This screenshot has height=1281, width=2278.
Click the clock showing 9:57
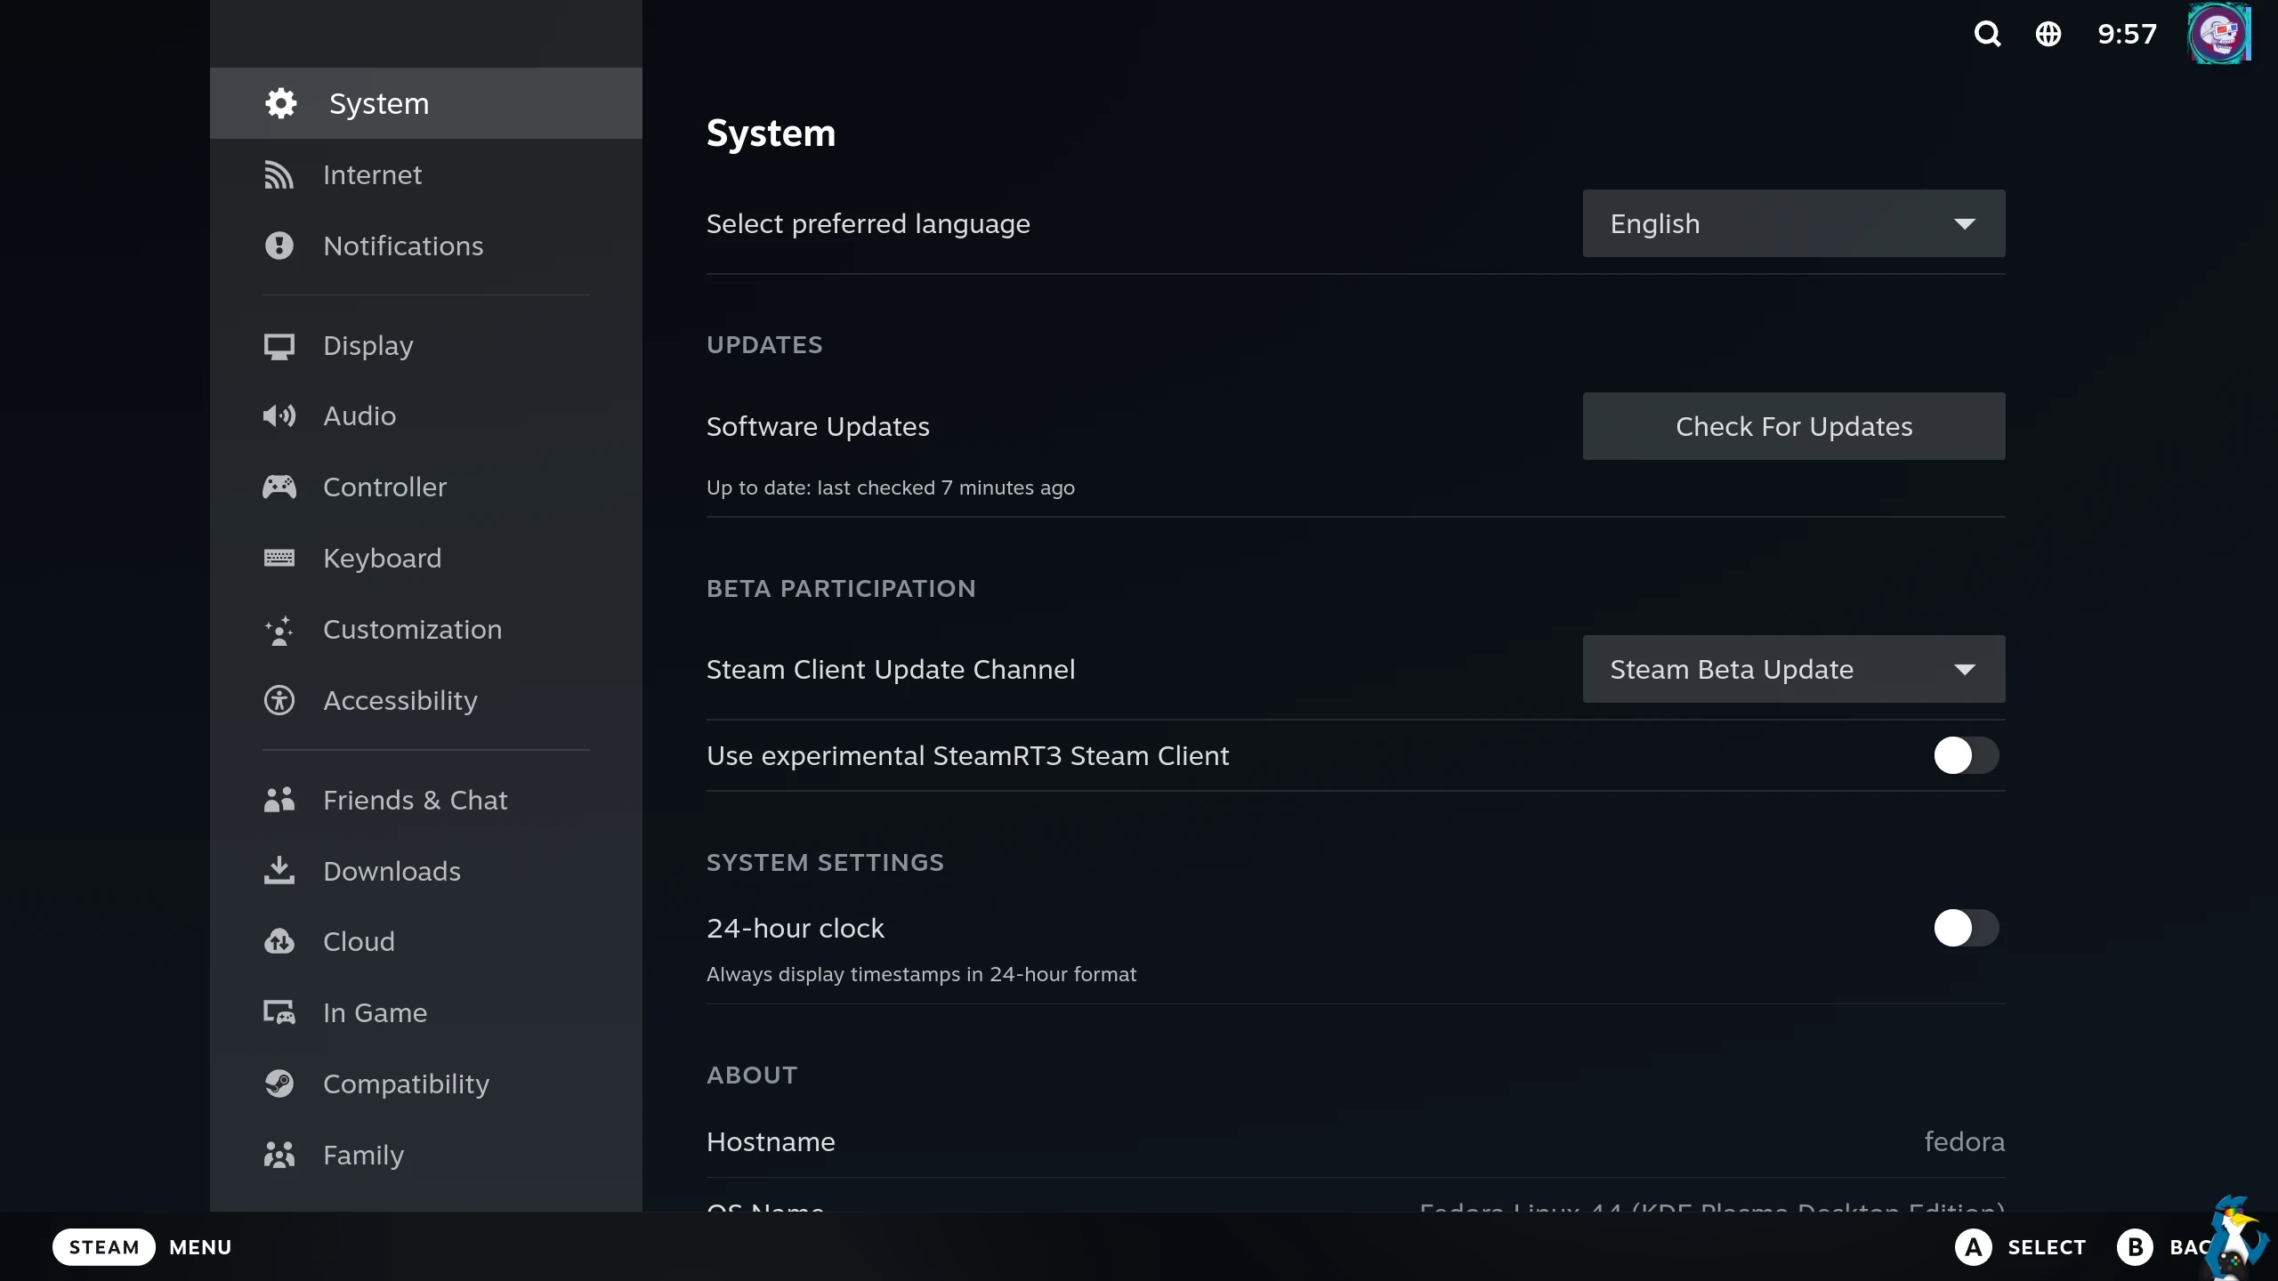tap(2127, 34)
